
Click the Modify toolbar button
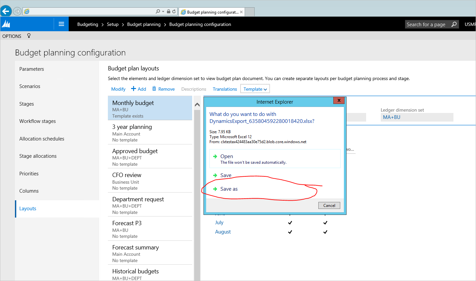click(x=118, y=89)
